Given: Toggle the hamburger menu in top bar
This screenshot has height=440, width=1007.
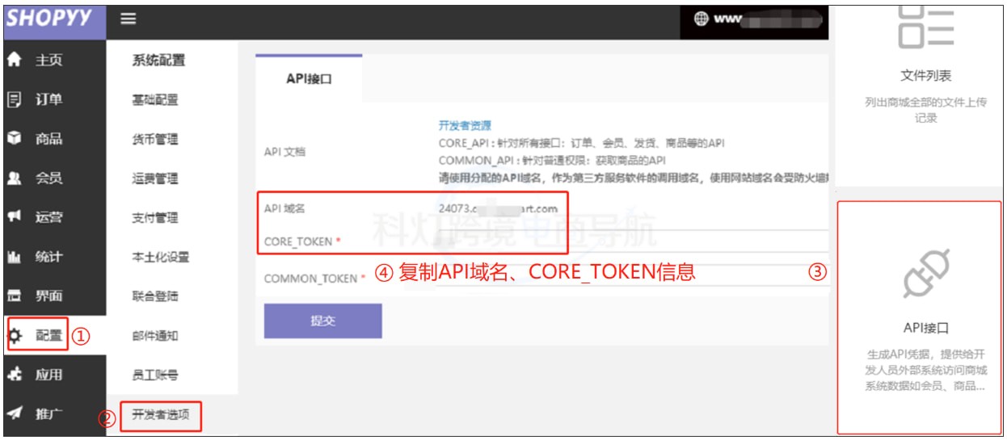Looking at the screenshot, I should coord(128,19).
